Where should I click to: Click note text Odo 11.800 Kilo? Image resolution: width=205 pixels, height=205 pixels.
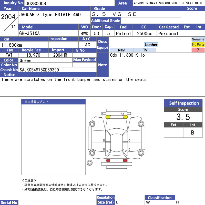[x=127, y=55]
